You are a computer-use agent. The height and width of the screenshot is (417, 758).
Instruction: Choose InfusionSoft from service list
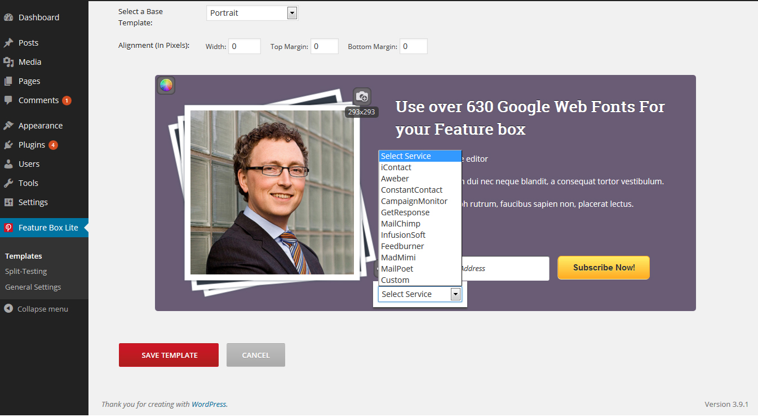[420, 235]
